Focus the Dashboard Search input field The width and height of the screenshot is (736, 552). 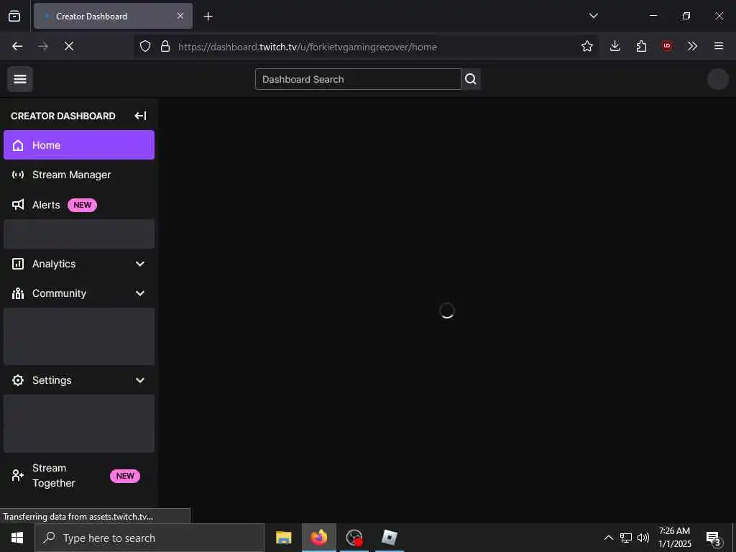pos(358,79)
